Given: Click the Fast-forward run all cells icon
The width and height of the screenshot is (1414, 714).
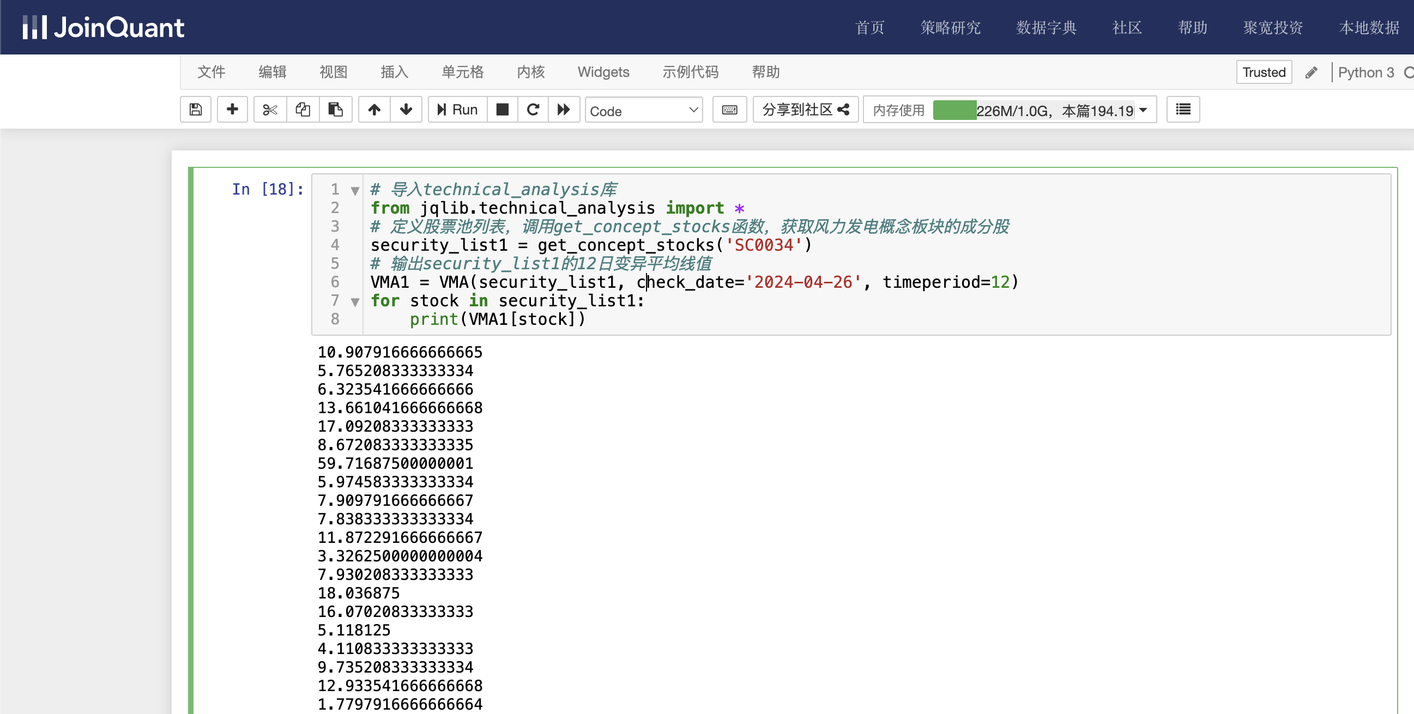Looking at the screenshot, I should 563,110.
